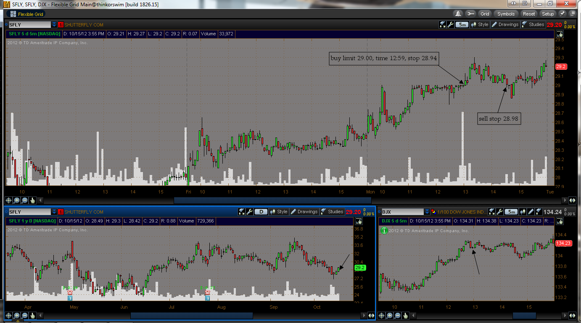
Task: Click 'SFLY 1 y D [NASDAQ]' label
Action: tap(32, 221)
